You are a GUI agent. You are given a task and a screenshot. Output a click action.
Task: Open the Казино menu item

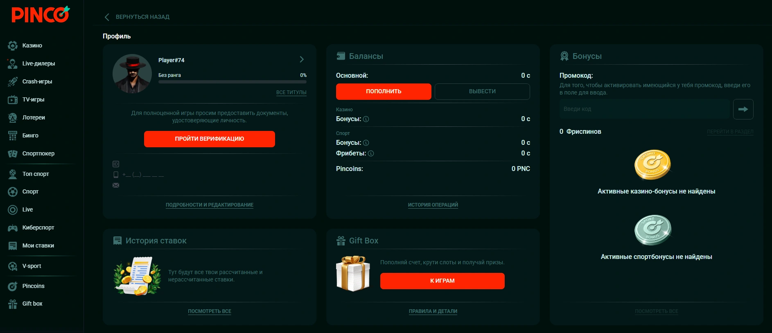(x=32, y=45)
